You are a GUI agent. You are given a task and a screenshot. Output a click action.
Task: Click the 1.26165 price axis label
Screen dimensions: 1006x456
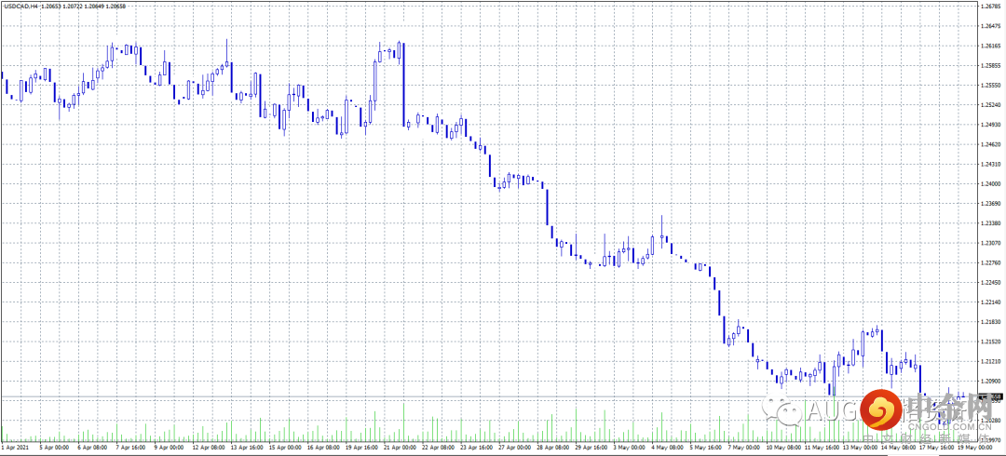click(x=991, y=47)
